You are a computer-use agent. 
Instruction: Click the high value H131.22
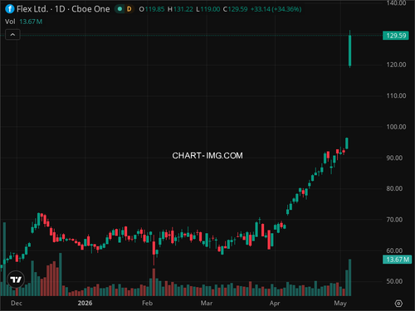tap(180, 9)
